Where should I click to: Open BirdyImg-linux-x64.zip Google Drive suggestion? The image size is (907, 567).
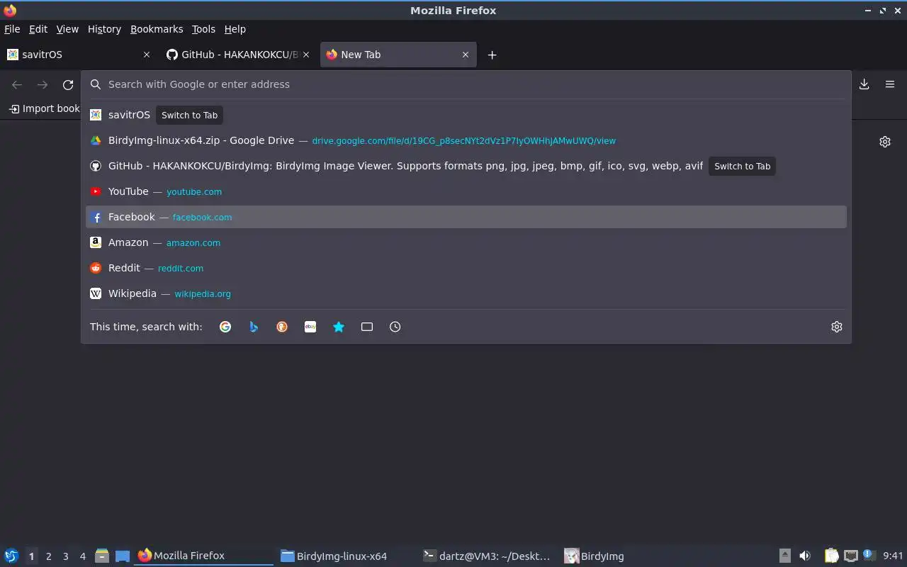click(x=466, y=140)
